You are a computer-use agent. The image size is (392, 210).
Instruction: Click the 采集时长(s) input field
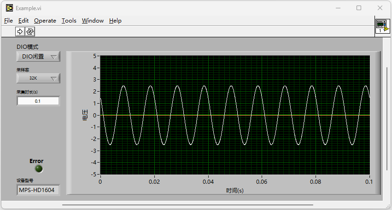tap(38, 101)
